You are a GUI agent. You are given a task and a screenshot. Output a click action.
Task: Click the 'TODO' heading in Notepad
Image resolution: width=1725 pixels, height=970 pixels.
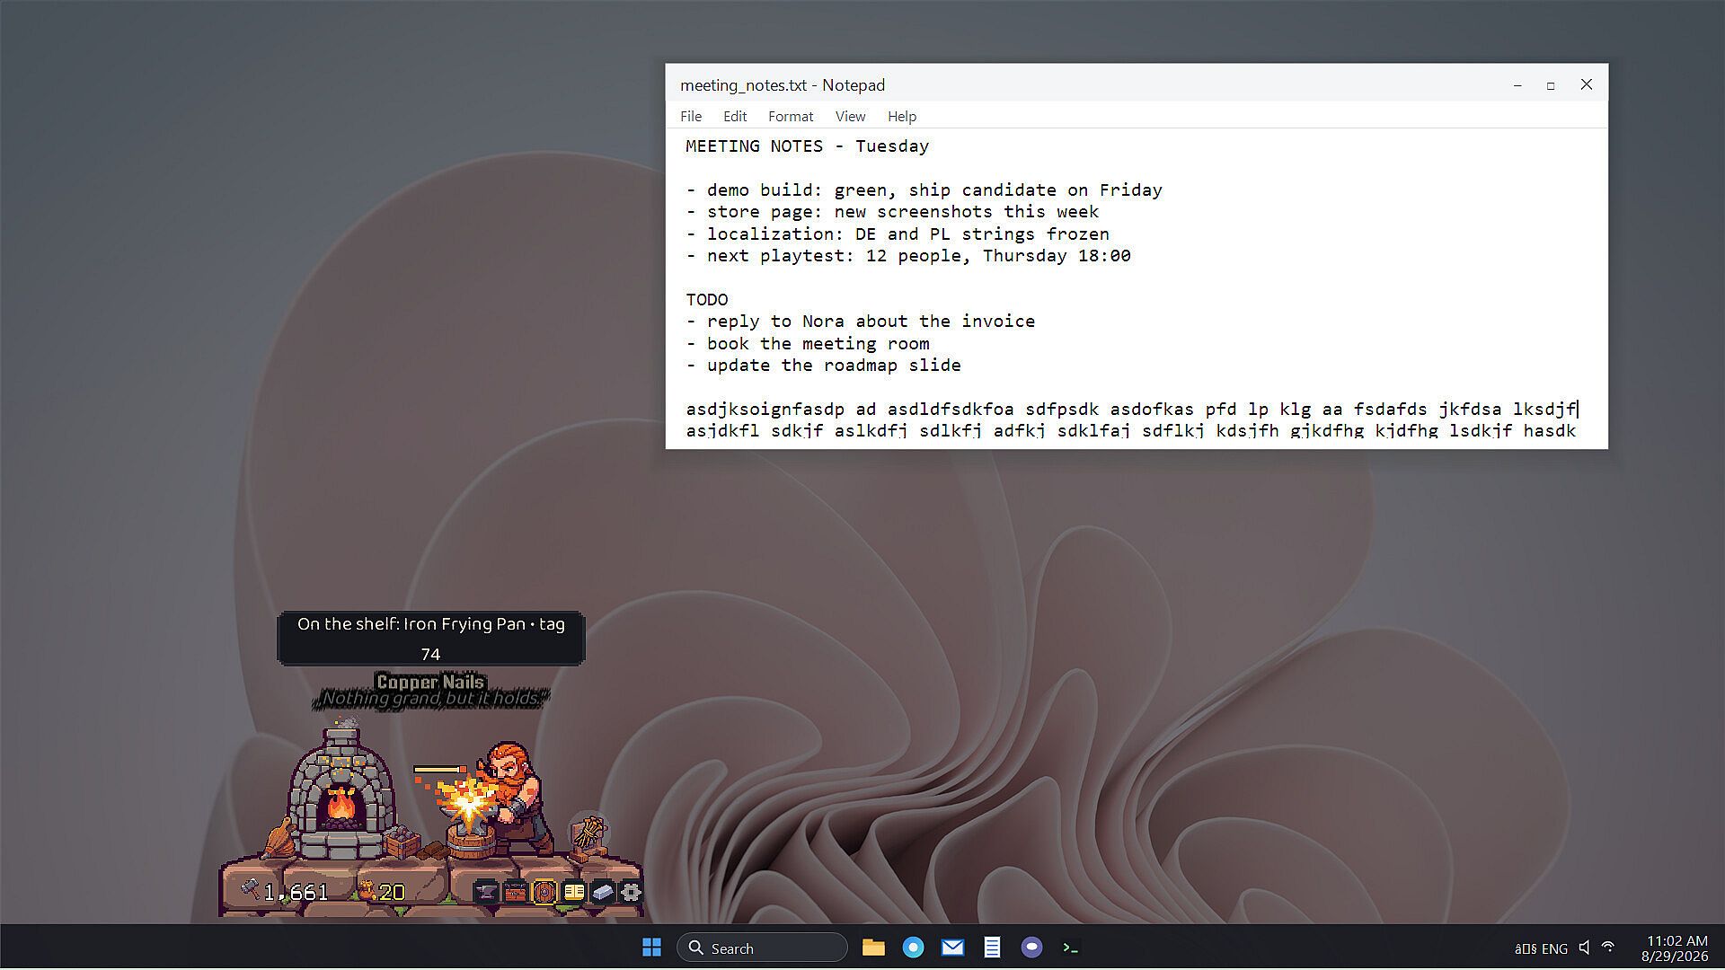pos(707,300)
